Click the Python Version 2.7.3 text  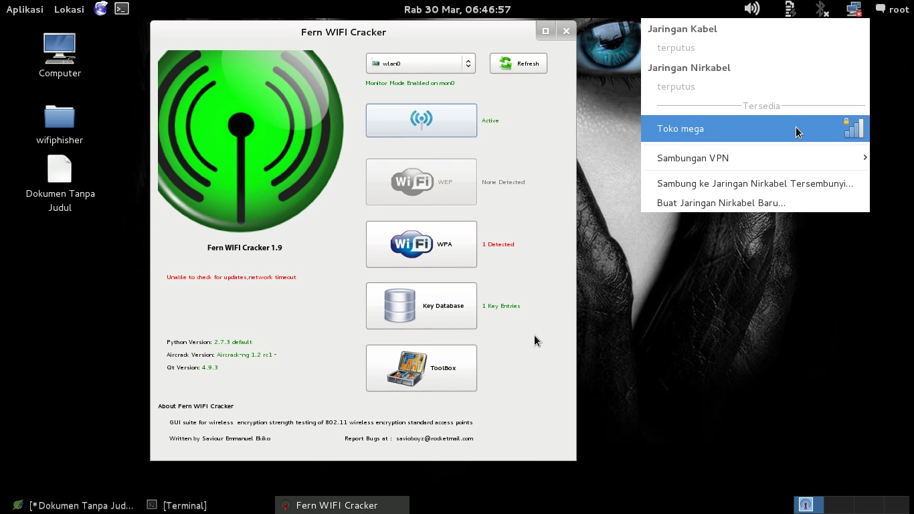point(209,342)
